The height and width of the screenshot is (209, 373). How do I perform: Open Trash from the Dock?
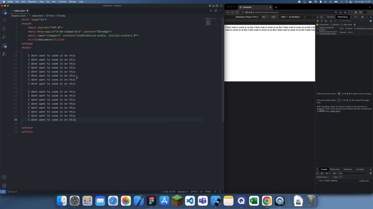(x=311, y=201)
